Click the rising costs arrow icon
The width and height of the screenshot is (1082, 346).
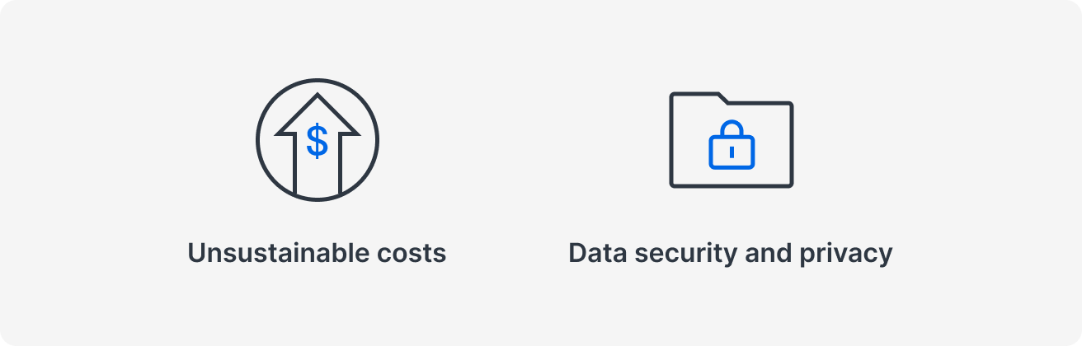point(317,141)
